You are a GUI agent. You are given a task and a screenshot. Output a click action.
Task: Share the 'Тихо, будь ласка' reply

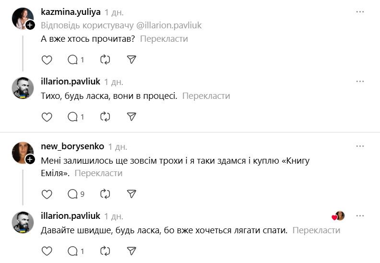(x=131, y=117)
